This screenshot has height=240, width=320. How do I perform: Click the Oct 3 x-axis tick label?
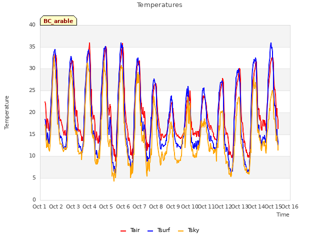[73, 206]
